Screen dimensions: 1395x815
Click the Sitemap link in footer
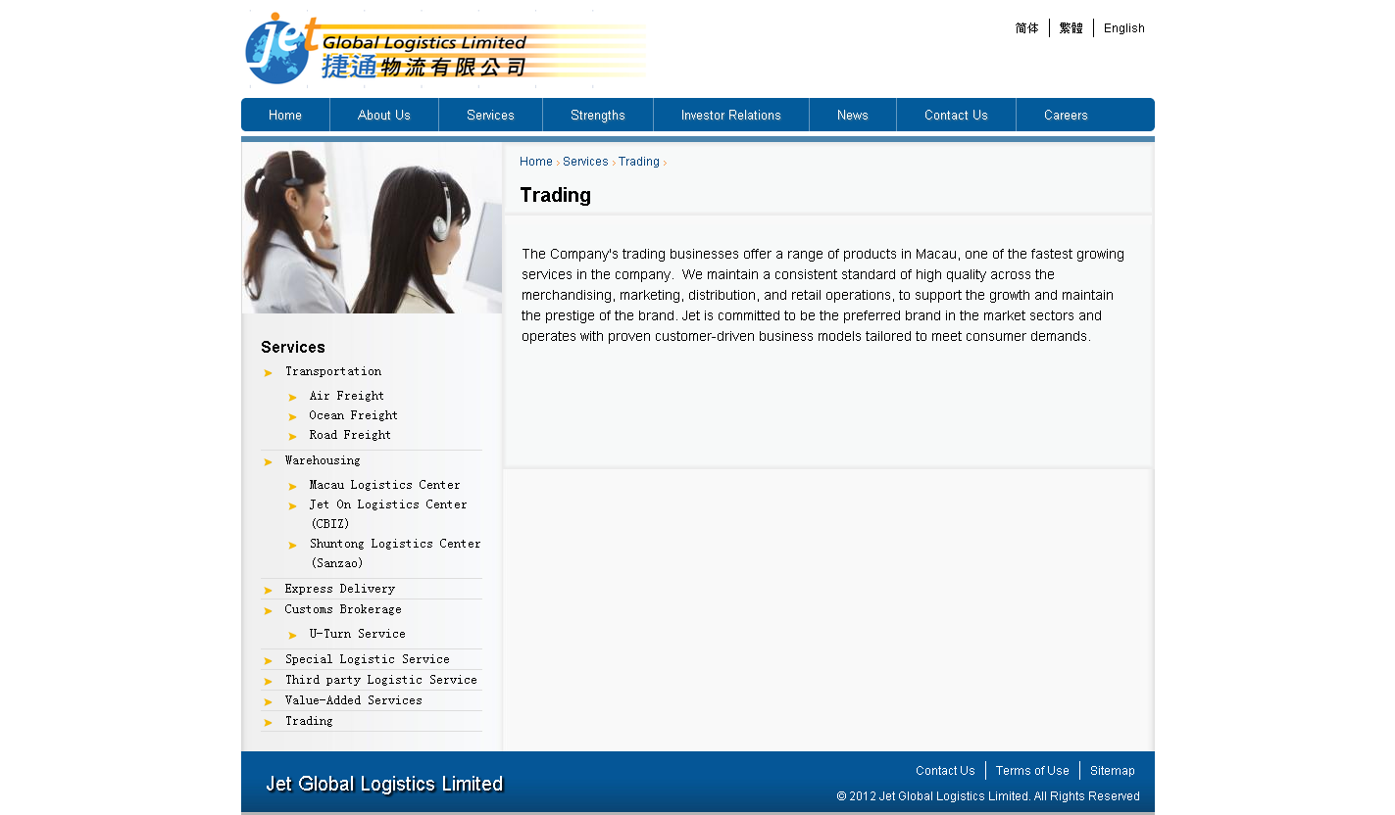(1112, 771)
